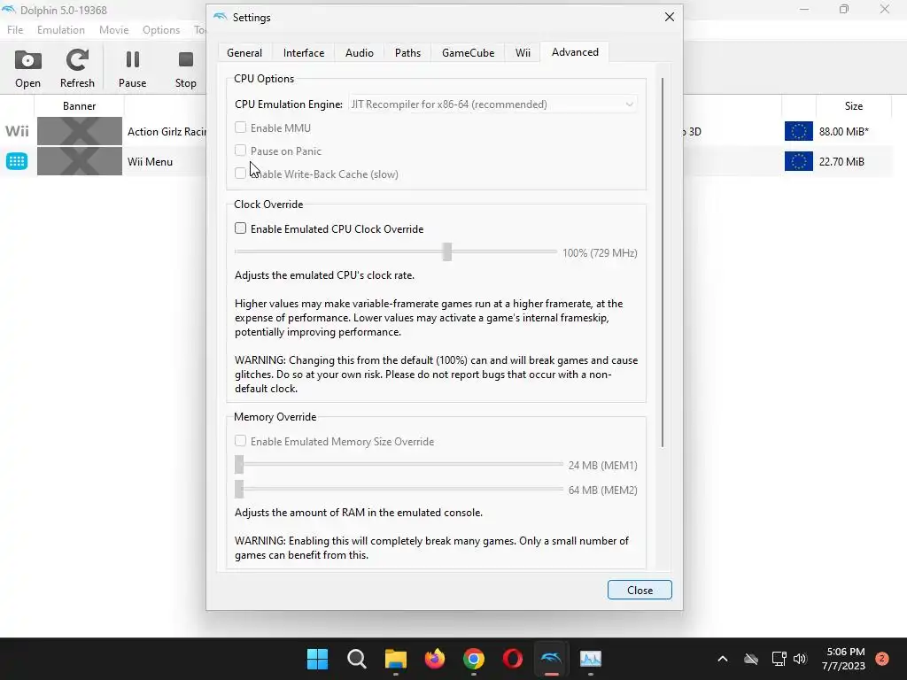The height and width of the screenshot is (680, 907).
Task: Open the Movie menu
Action: (113, 30)
